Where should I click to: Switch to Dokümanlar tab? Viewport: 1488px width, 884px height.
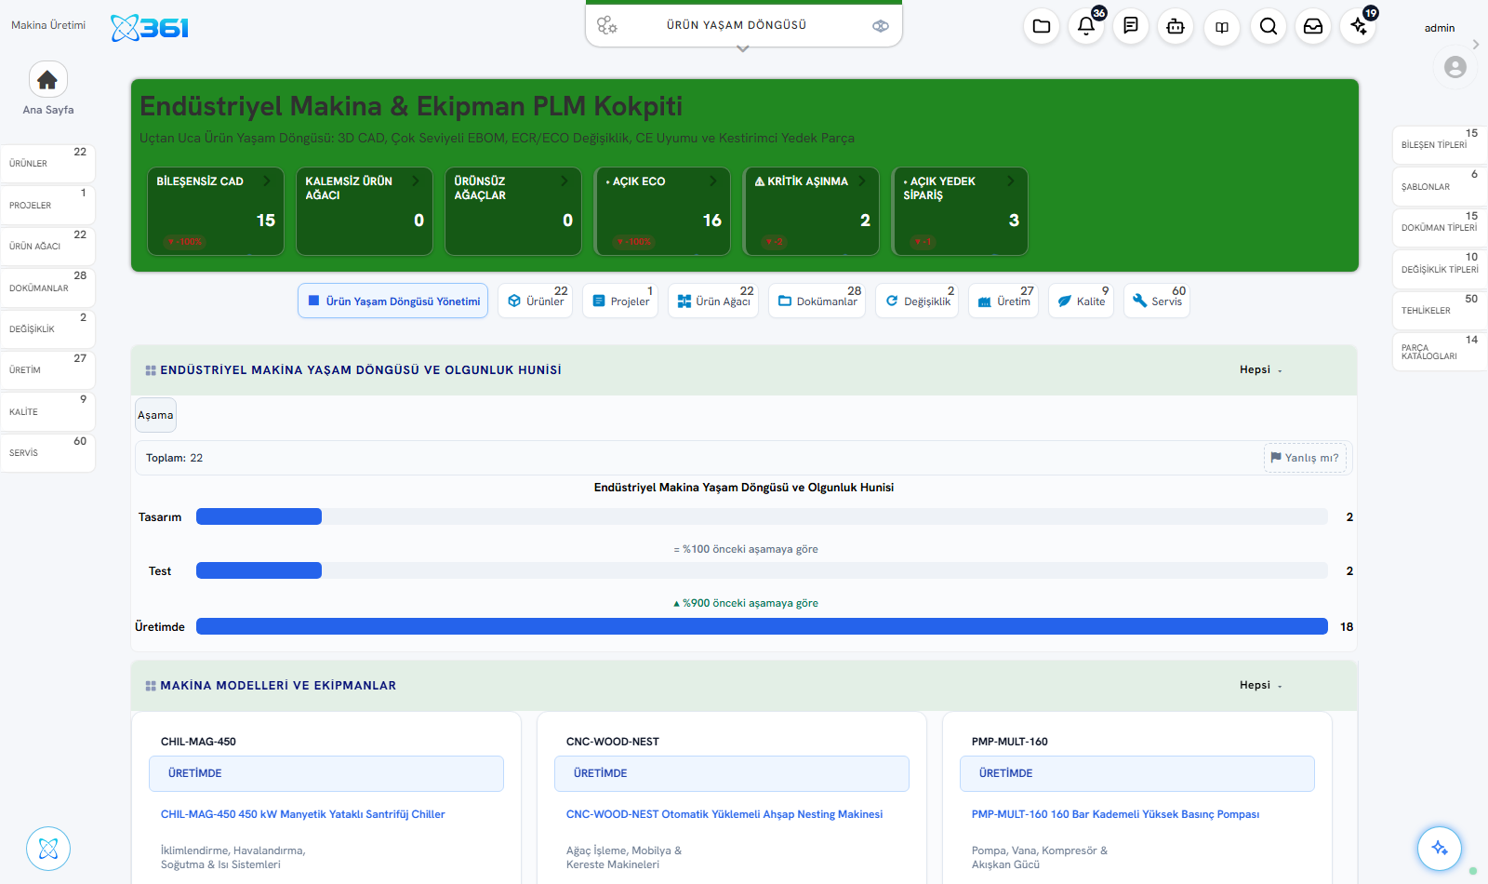coord(817,301)
